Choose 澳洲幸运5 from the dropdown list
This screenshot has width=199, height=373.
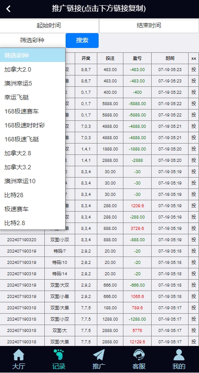pos(33,83)
